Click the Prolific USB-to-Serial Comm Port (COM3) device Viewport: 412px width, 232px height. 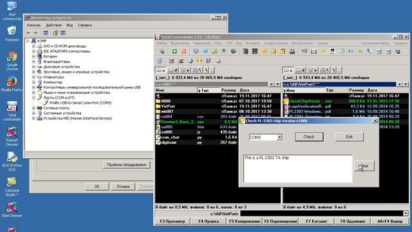click(x=80, y=103)
